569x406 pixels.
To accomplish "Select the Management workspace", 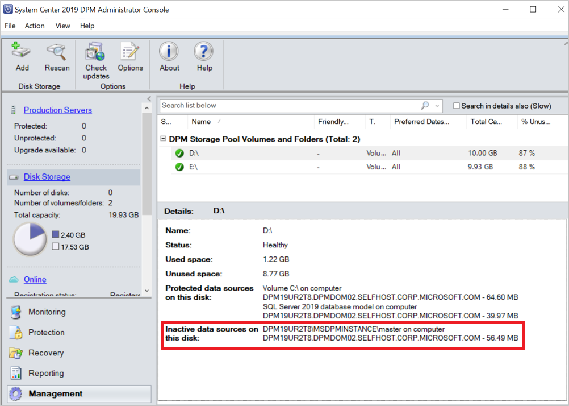I will coord(79,393).
